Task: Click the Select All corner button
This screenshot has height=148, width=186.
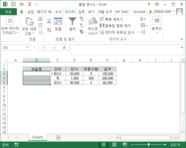Action: [x=5, y=60]
